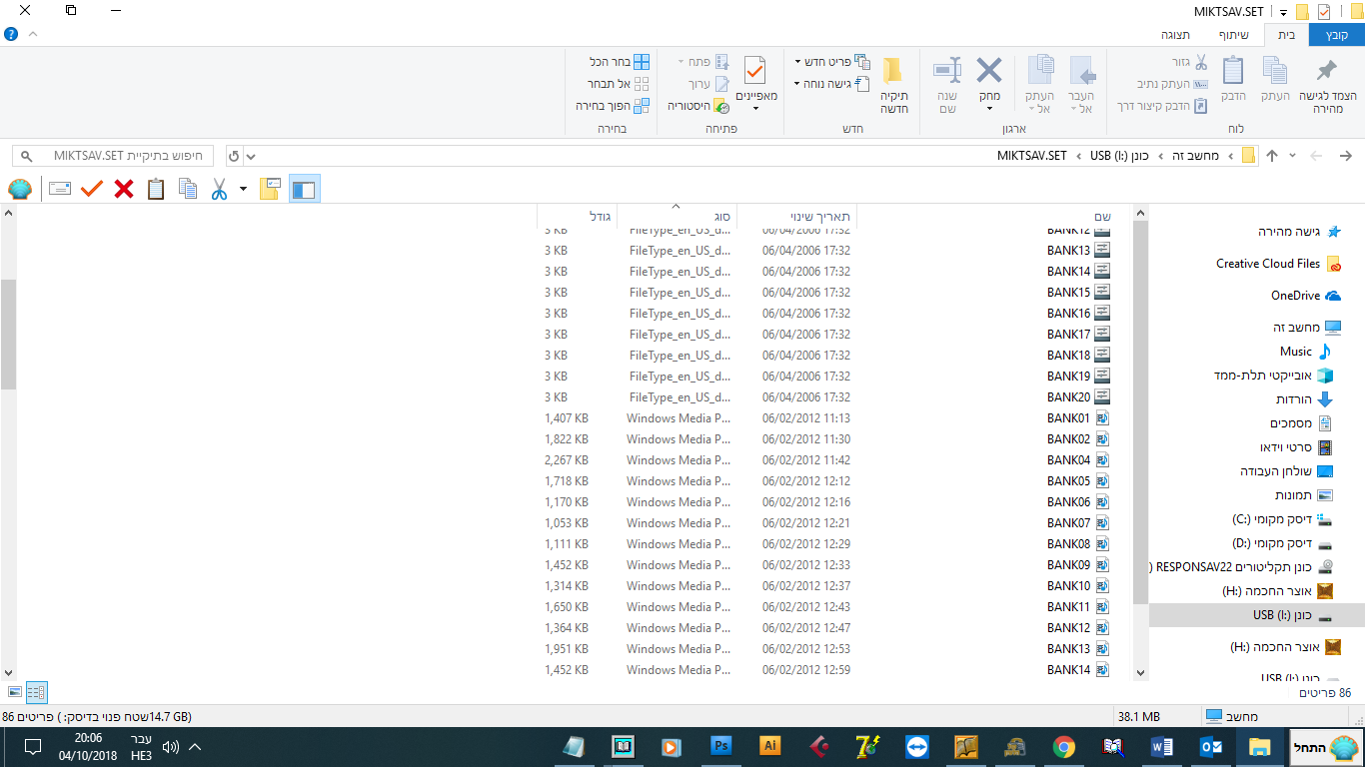This screenshot has height=767, width=1365.
Task: Go up one folder level with the up arrow
Action: coord(1272,156)
